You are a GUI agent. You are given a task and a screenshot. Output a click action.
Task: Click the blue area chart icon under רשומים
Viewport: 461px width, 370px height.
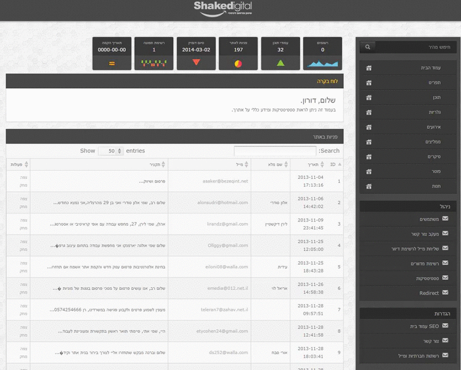tap(322, 64)
